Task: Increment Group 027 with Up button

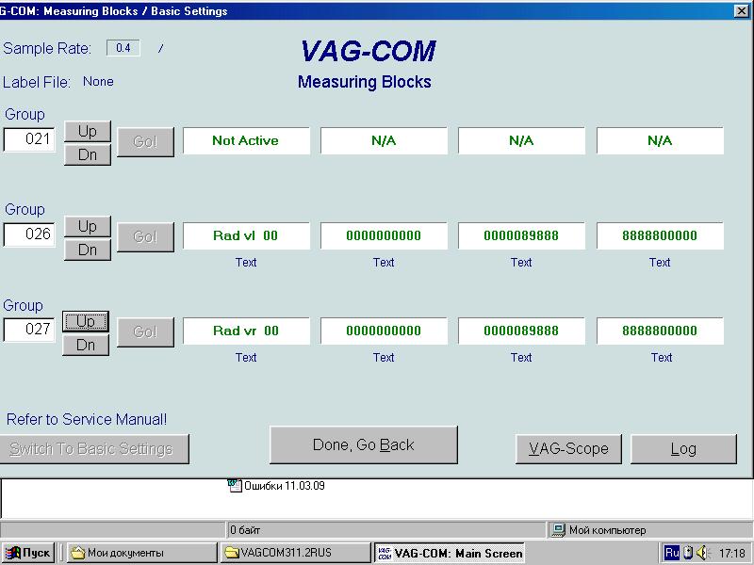Action: coord(86,321)
